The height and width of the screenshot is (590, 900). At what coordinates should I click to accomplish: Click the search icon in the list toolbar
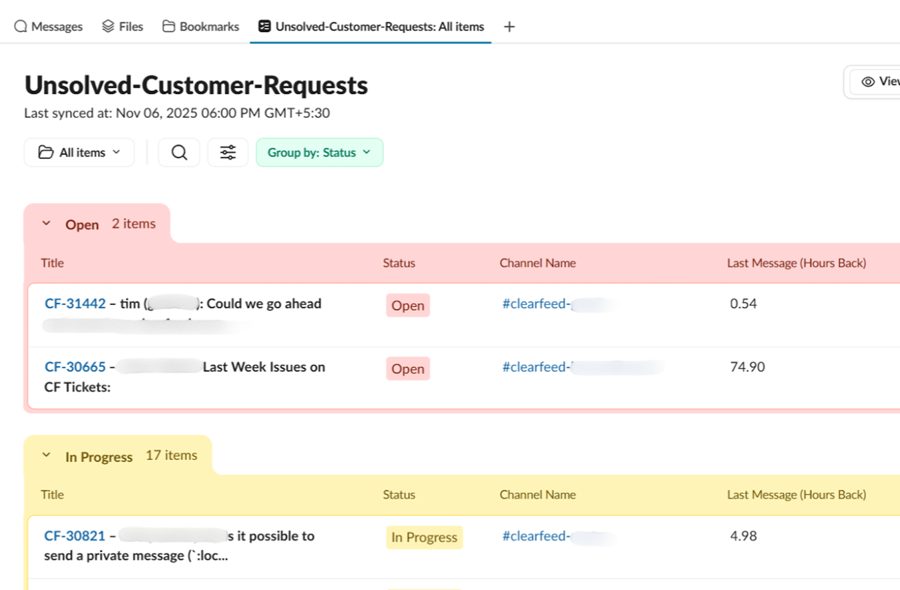179,152
